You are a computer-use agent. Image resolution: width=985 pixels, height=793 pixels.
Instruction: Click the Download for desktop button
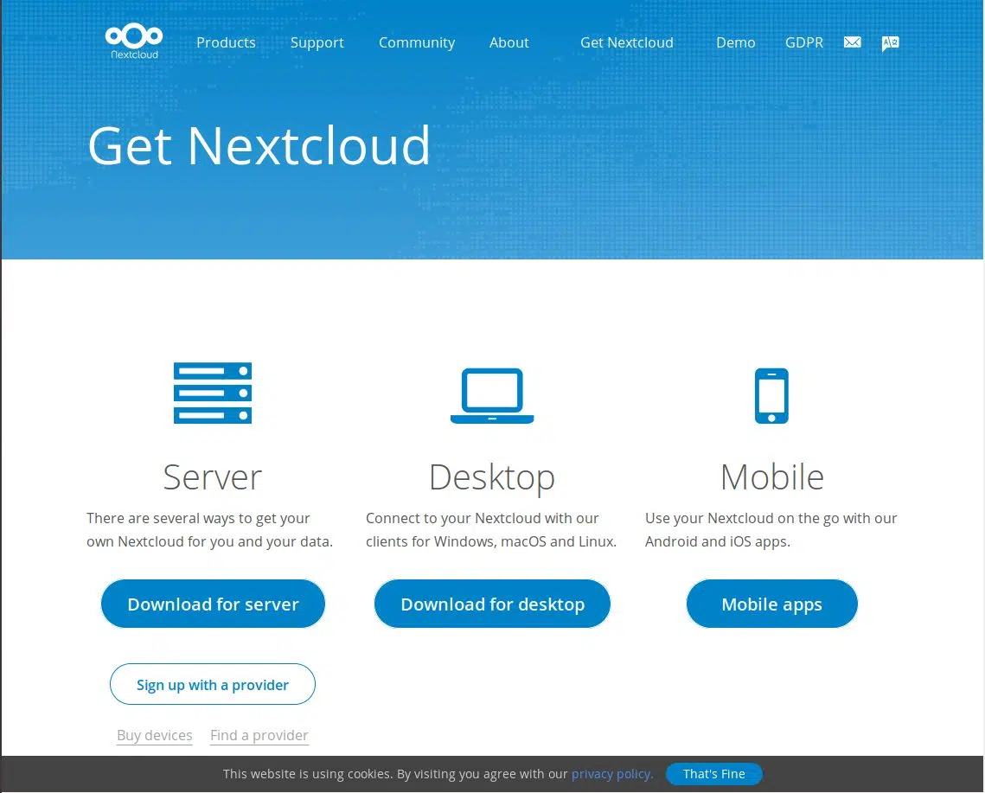click(x=492, y=604)
